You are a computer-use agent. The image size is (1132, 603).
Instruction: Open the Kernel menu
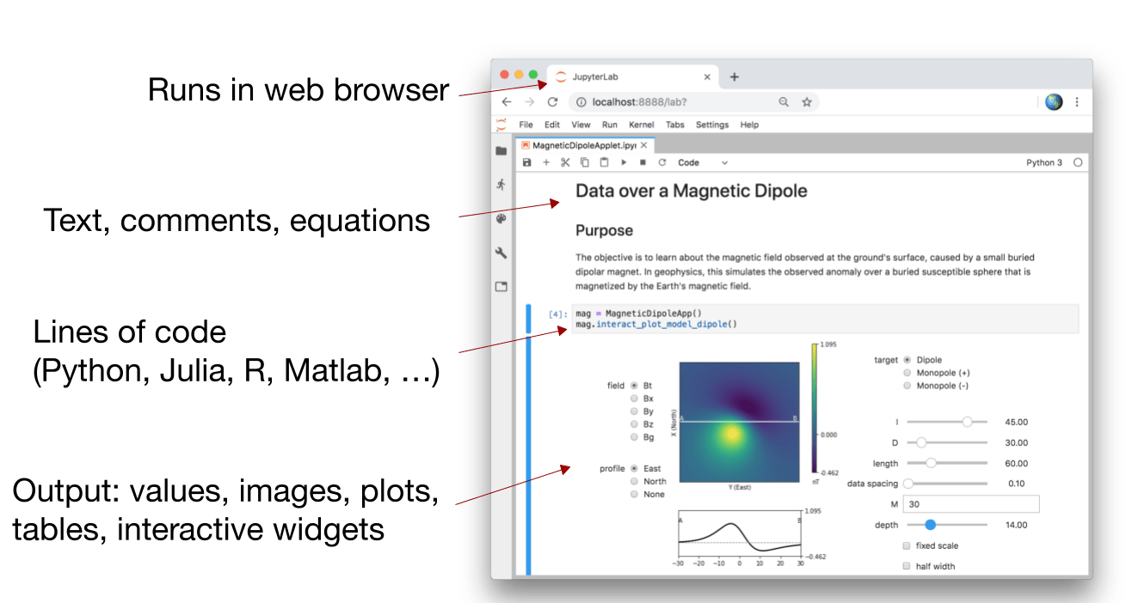point(641,125)
